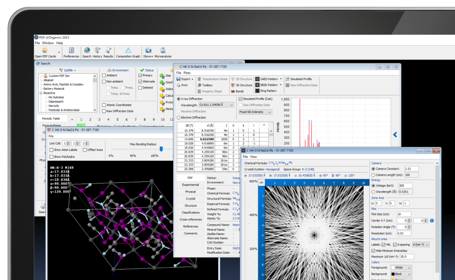Open Temperature Series tool
This screenshot has width=455, height=280.
[212, 79]
